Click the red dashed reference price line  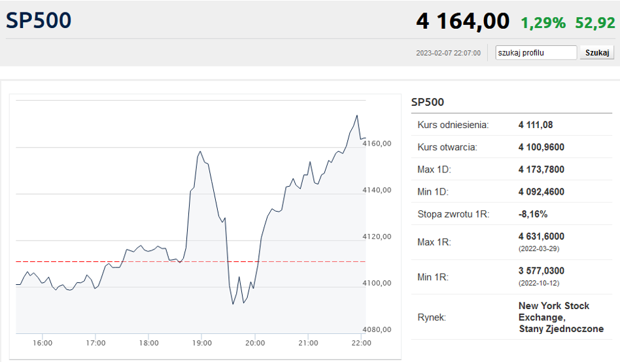click(190, 261)
